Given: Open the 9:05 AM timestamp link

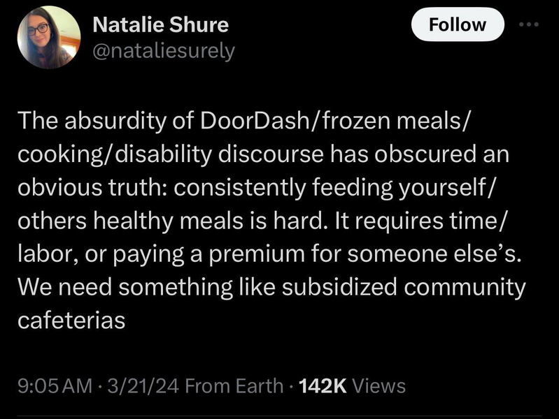Looking at the screenshot, I should [55, 386].
